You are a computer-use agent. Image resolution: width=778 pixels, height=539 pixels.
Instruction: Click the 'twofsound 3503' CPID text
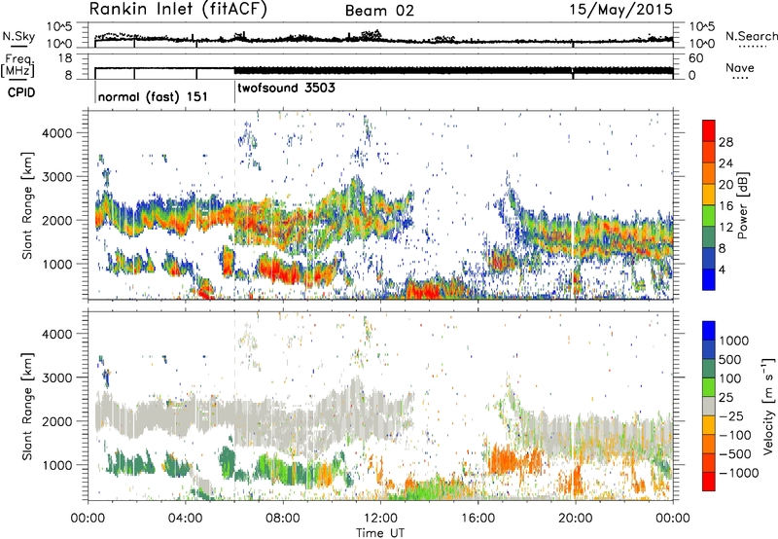coord(286,89)
